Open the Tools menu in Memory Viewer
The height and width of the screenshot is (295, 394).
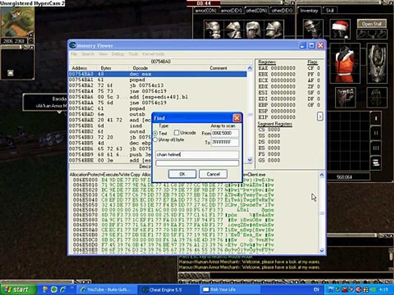133,54
